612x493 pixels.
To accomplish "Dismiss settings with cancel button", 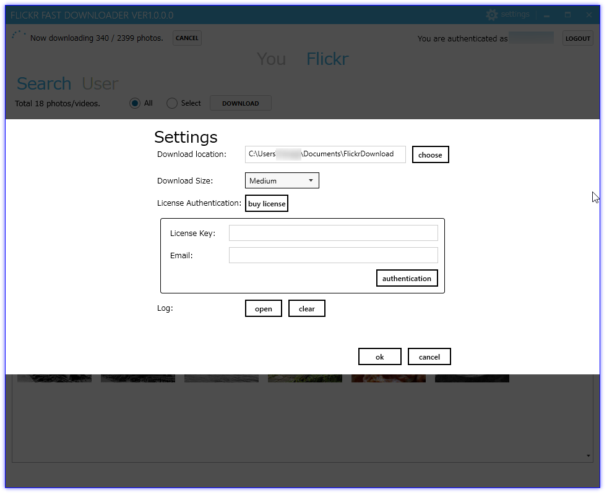I will click(x=429, y=357).
